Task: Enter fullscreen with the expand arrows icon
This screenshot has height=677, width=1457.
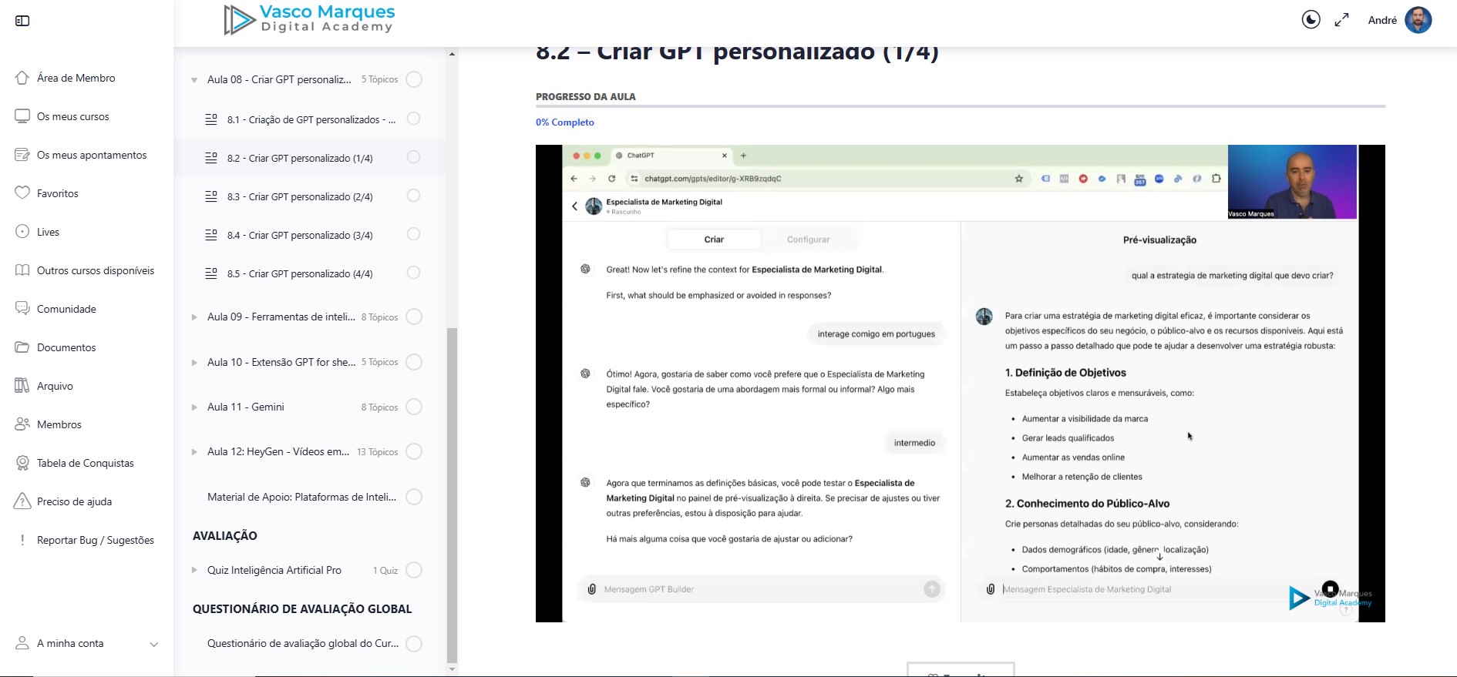Action: point(1341,20)
